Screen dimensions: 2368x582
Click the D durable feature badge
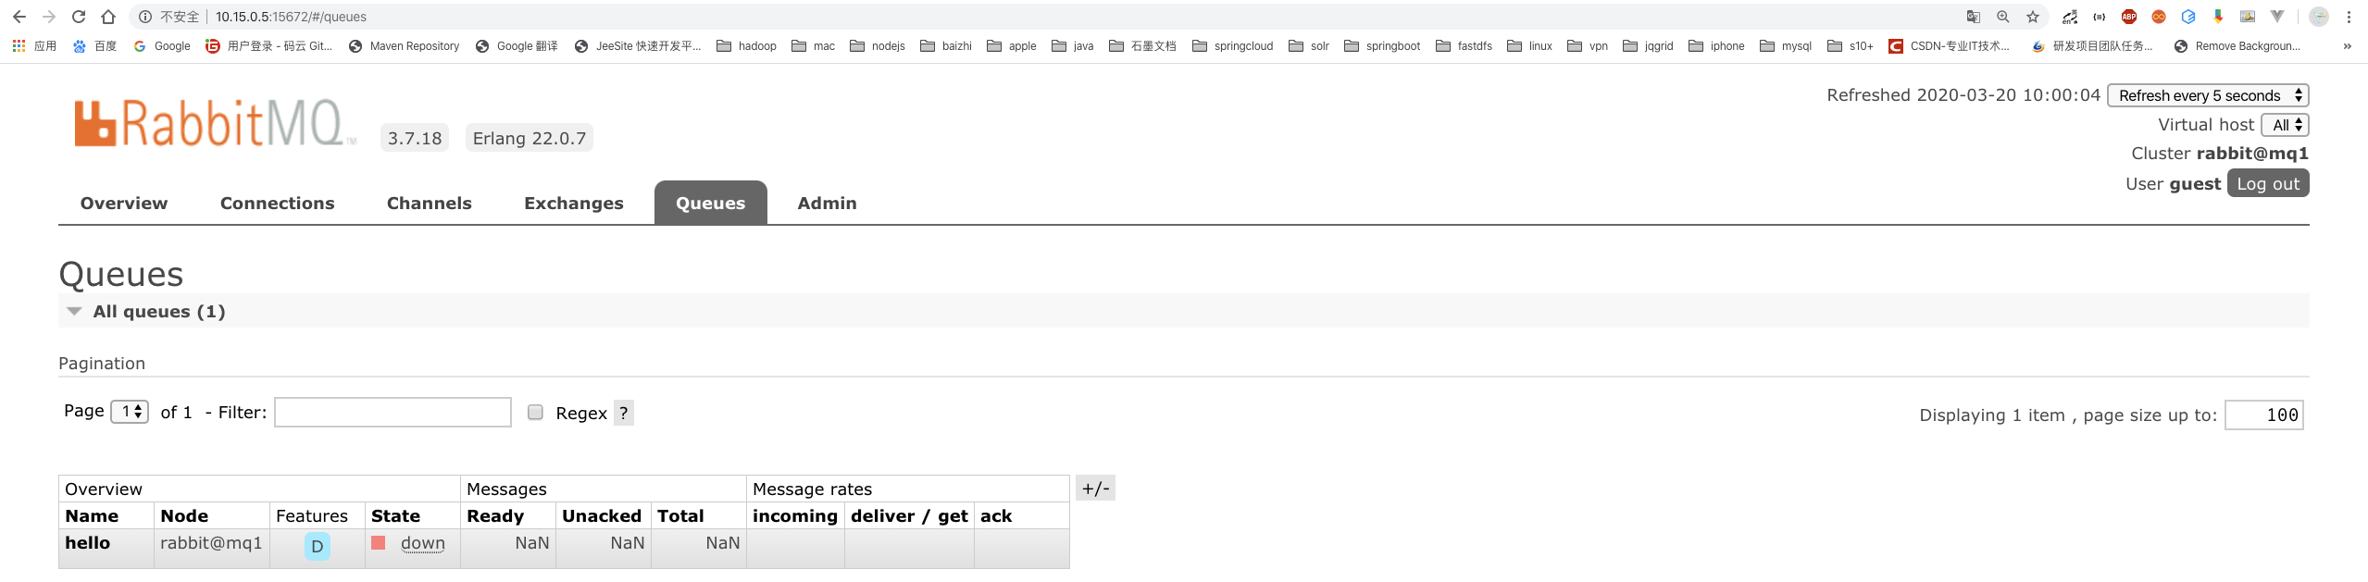318,546
